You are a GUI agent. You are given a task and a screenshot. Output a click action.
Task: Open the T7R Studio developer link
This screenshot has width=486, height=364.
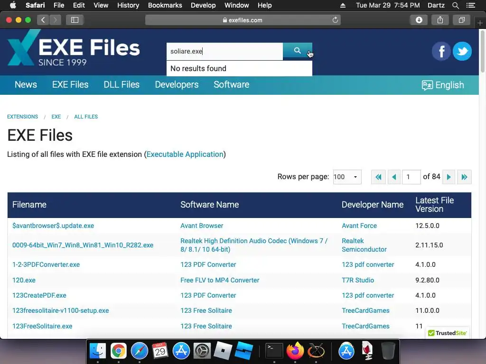click(x=358, y=280)
